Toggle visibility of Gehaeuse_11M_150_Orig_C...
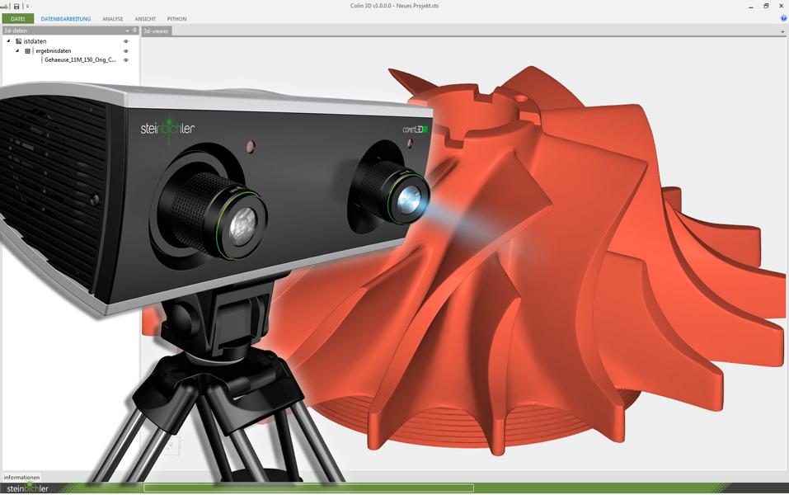 126,60
